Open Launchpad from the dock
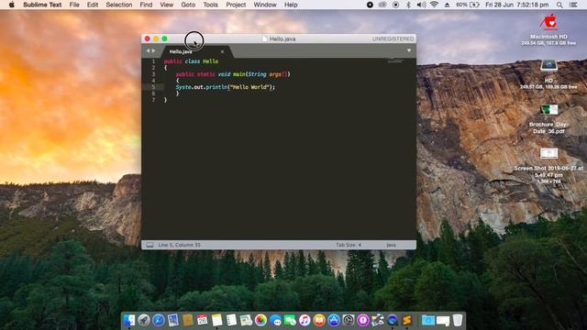Image resolution: width=587 pixels, height=330 pixels. pos(144,320)
